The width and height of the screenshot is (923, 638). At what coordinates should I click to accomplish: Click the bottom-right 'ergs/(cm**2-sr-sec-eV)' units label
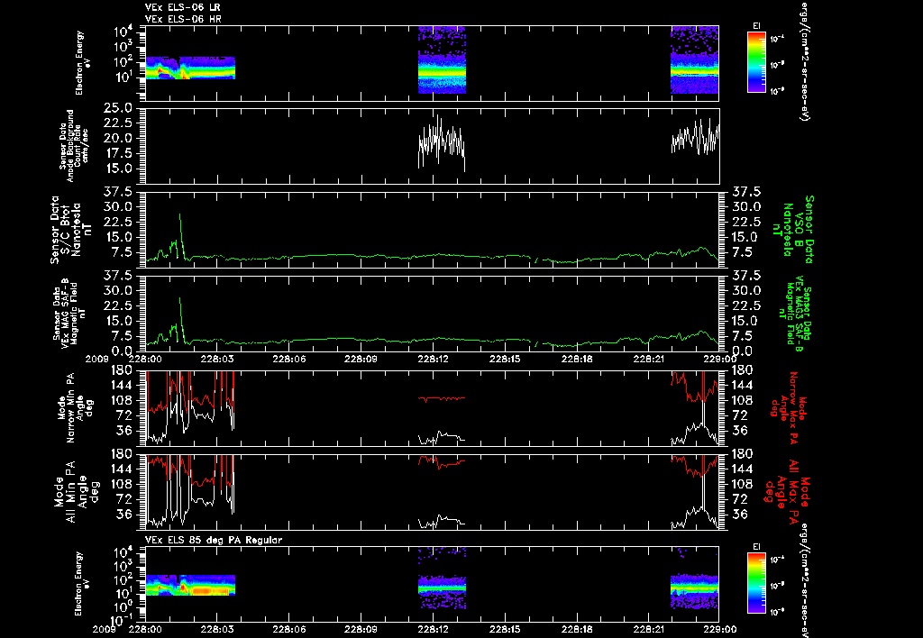point(803,579)
